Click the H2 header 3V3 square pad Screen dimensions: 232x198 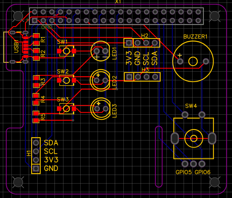[x=129, y=43]
